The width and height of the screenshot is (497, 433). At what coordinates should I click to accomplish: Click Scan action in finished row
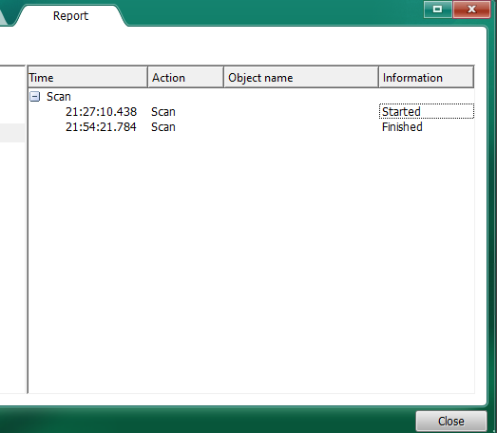(163, 127)
